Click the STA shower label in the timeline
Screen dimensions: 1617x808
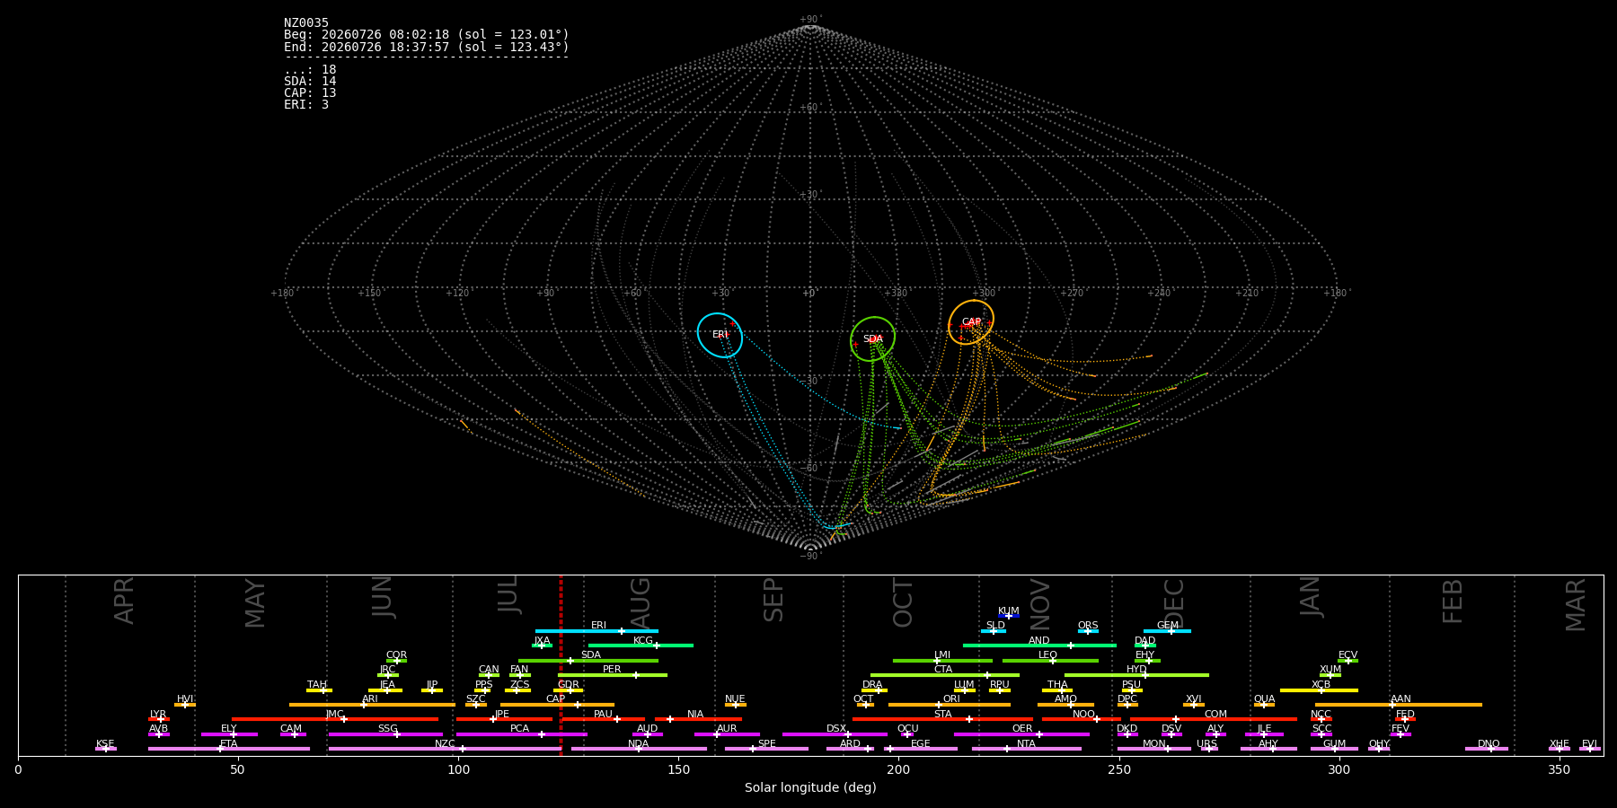point(942,715)
